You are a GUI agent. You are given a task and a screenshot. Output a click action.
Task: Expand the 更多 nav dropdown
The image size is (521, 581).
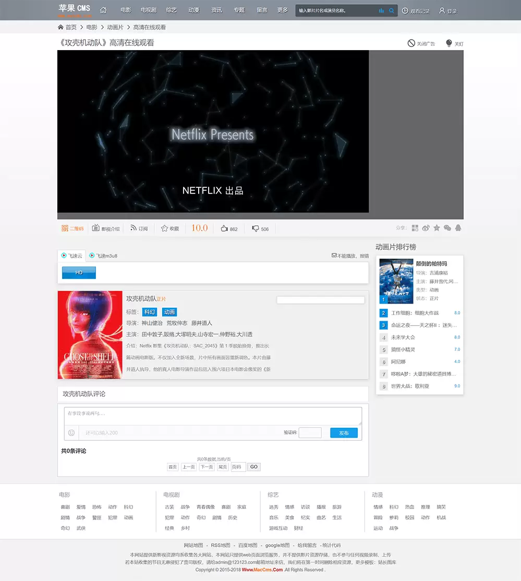(283, 10)
